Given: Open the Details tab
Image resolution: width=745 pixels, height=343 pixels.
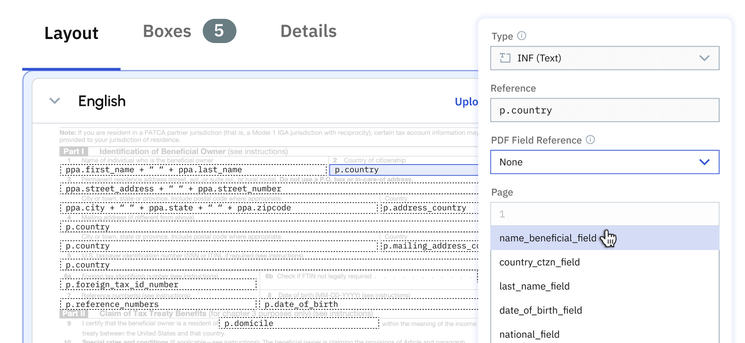Looking at the screenshot, I should click(x=309, y=31).
